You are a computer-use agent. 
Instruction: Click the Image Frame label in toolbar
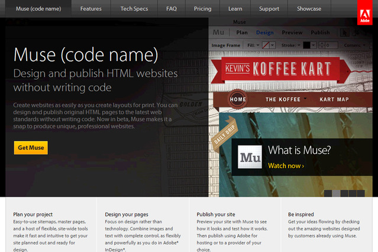click(x=225, y=46)
